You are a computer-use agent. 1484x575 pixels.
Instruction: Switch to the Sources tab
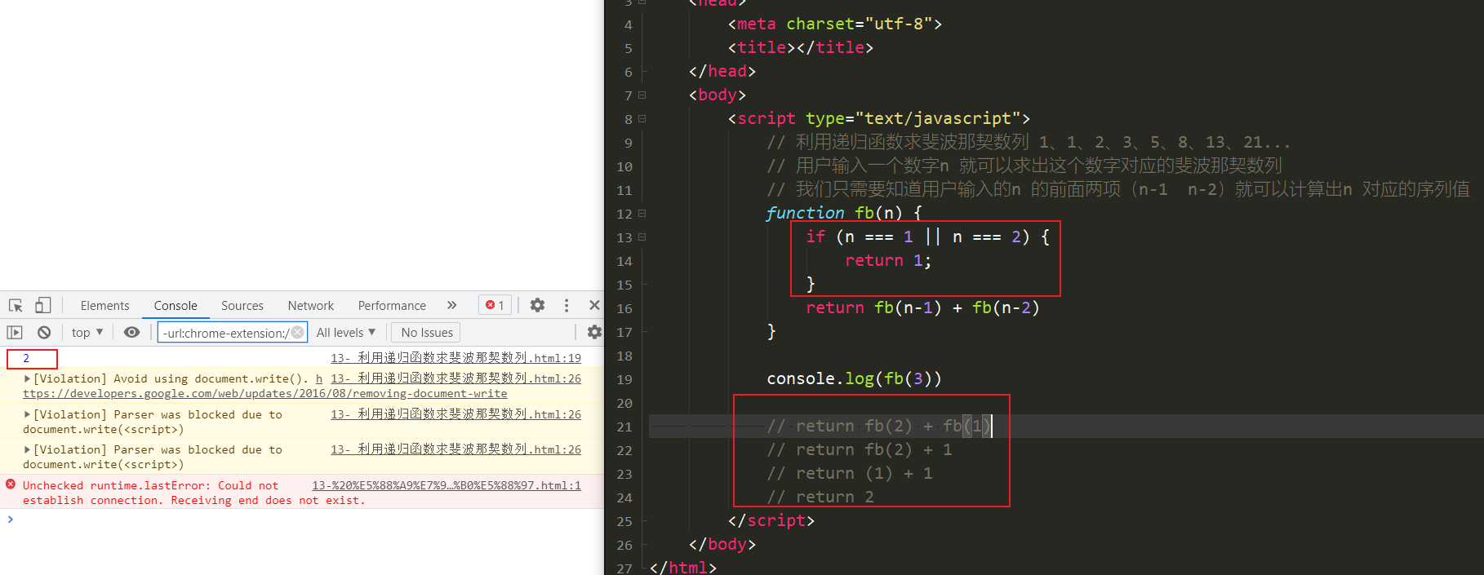tap(242, 306)
